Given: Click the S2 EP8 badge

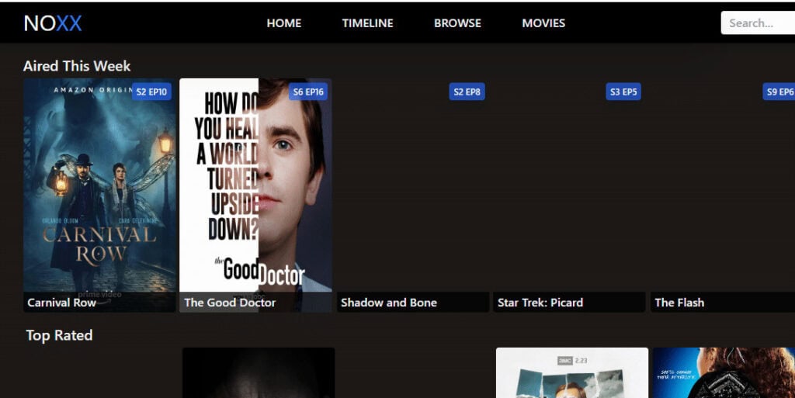Looking at the screenshot, I should (x=467, y=92).
